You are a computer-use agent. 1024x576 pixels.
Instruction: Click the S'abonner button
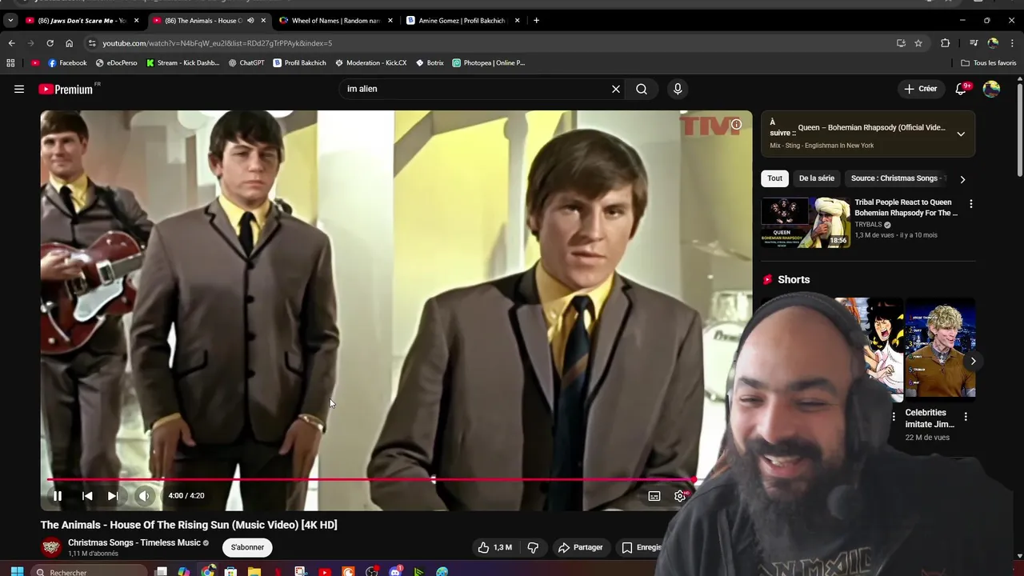click(247, 547)
